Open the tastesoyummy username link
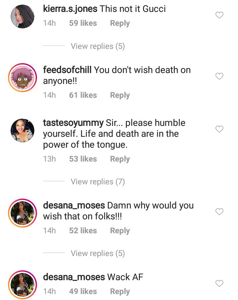 tap(73, 123)
